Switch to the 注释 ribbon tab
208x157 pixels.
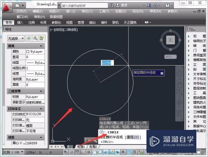click(x=32, y=23)
